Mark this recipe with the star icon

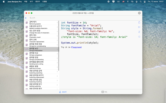(139, 37)
